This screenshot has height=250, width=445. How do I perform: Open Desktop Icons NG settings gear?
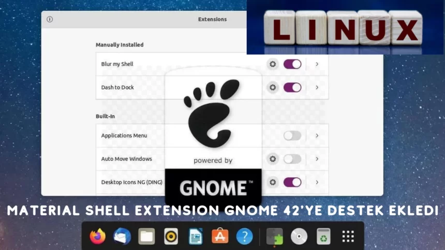[273, 182]
